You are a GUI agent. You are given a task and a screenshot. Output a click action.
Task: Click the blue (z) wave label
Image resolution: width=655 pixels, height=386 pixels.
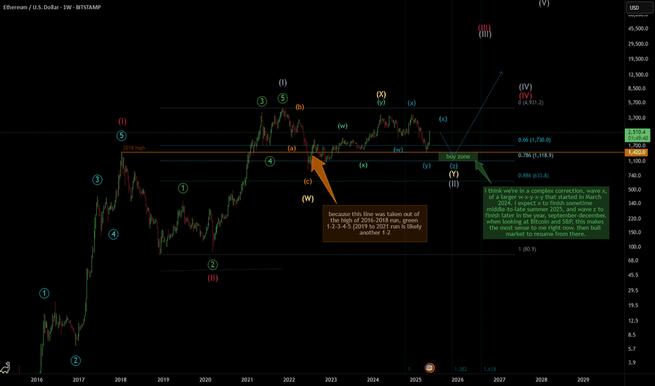pyautogui.click(x=454, y=166)
